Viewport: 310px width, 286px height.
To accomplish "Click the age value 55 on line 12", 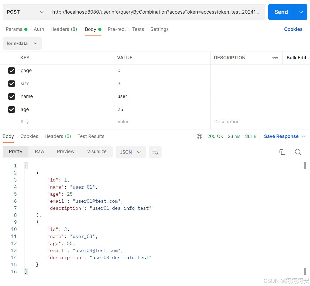I will (x=70, y=243).
